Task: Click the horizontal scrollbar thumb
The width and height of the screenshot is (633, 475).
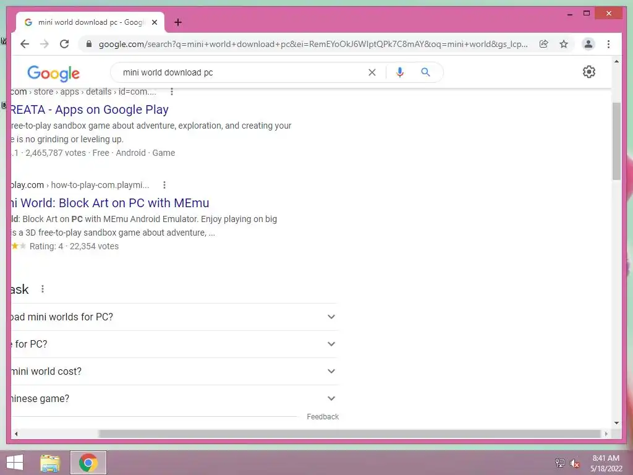Action: coord(350,434)
